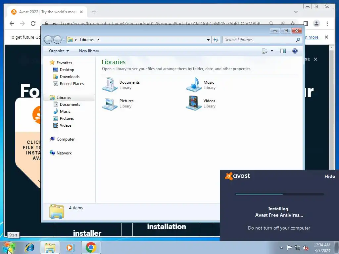Screen dimensions: 339x254
Task: Select Documents in the navigation tree
Action: (x=70, y=104)
